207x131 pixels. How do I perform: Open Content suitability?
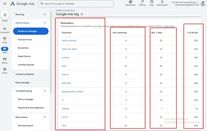click(25, 74)
